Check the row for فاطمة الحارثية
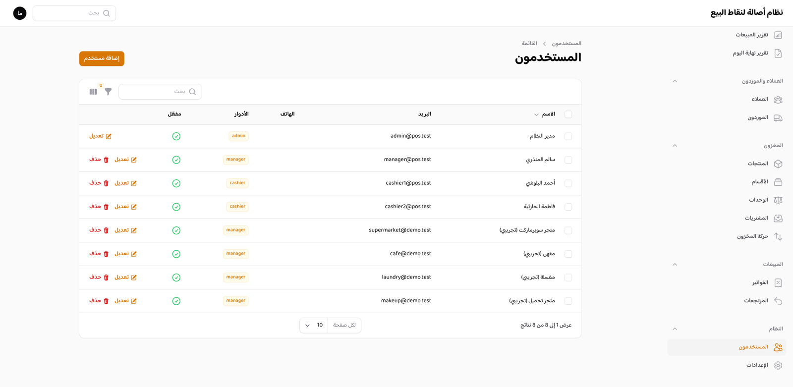Screen dimensions: 793x387 (x=568, y=207)
